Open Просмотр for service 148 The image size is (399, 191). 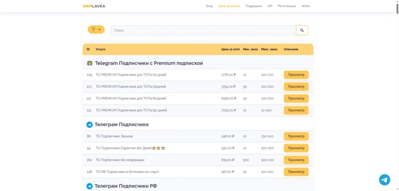click(296, 172)
